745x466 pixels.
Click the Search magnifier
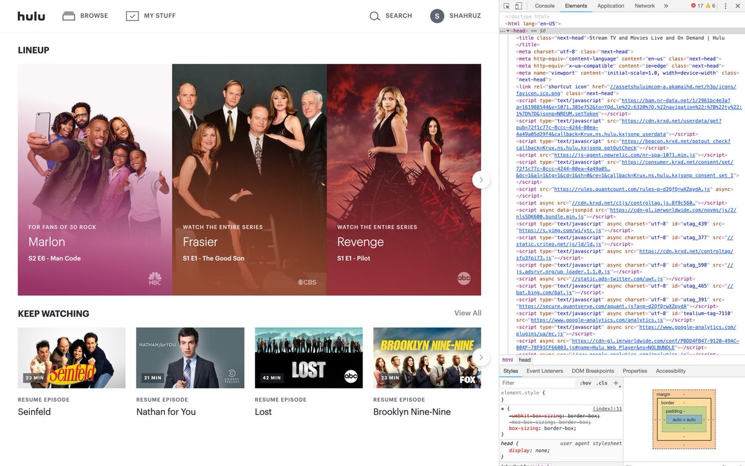tap(375, 16)
